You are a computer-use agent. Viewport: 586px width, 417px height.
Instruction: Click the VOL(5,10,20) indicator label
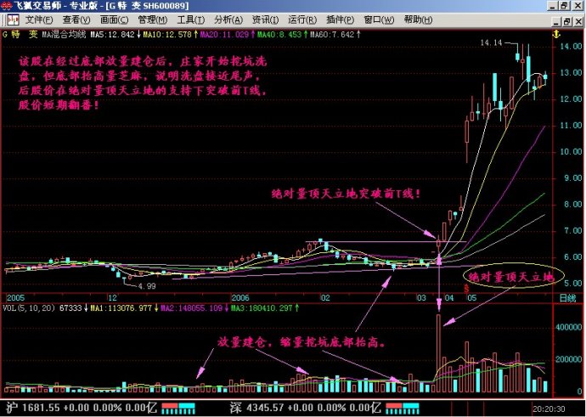point(30,308)
